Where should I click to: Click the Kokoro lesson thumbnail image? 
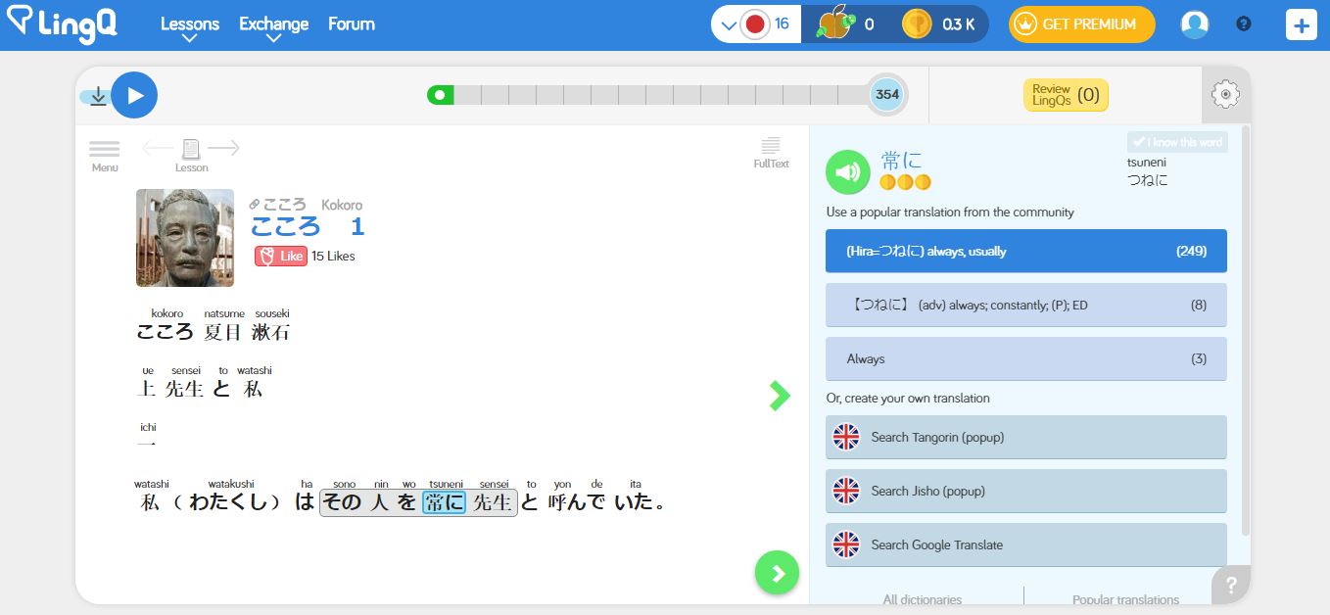point(185,237)
